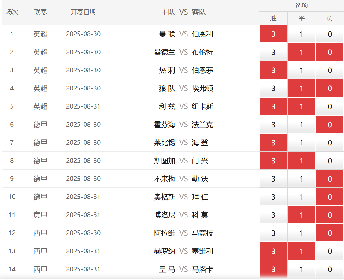Screen dimensions: 344x280
Task: Click the 选项 header cell
Action: [301, 5]
